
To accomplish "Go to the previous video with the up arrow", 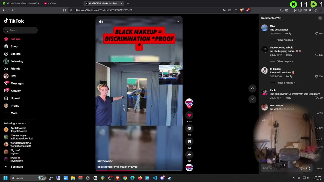I will click(x=252, y=88).
